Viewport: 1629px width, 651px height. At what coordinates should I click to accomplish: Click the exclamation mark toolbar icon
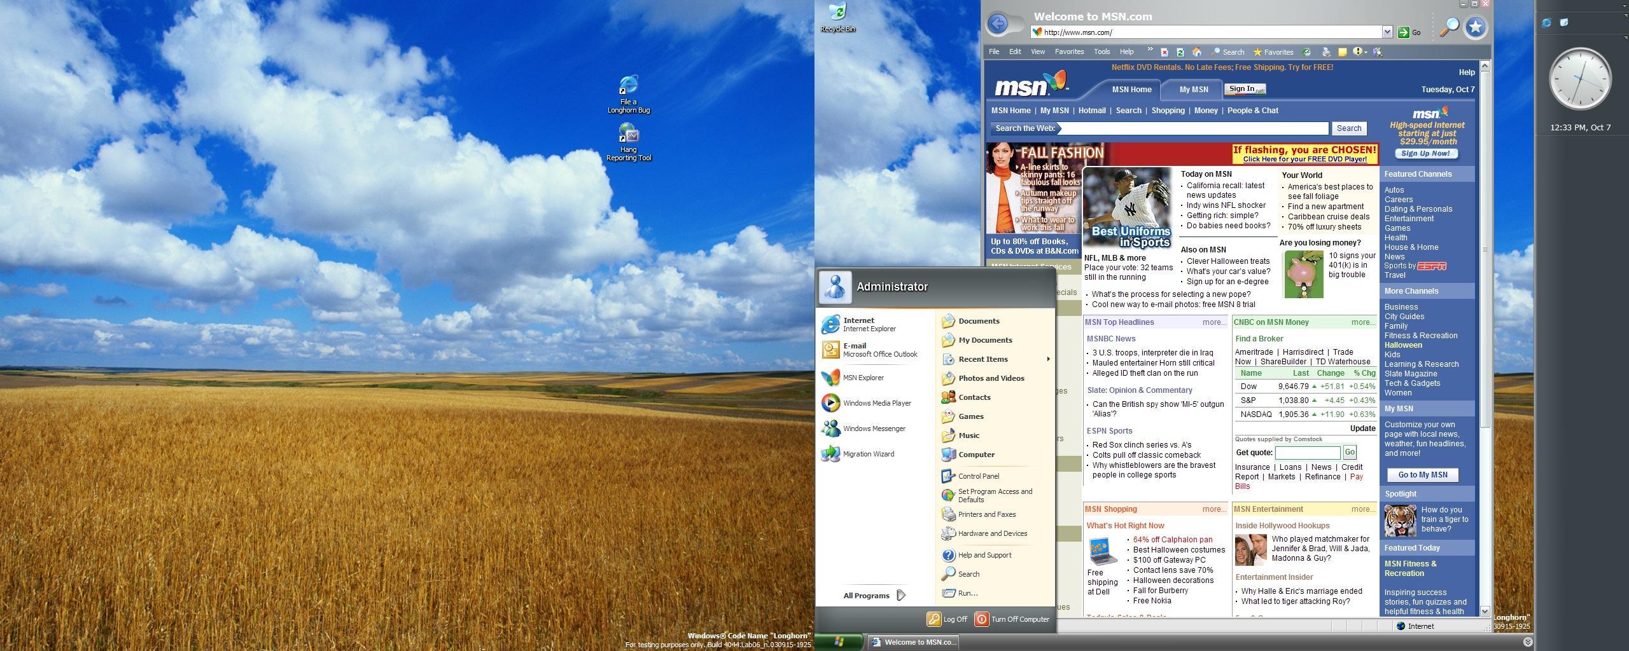tap(1357, 52)
